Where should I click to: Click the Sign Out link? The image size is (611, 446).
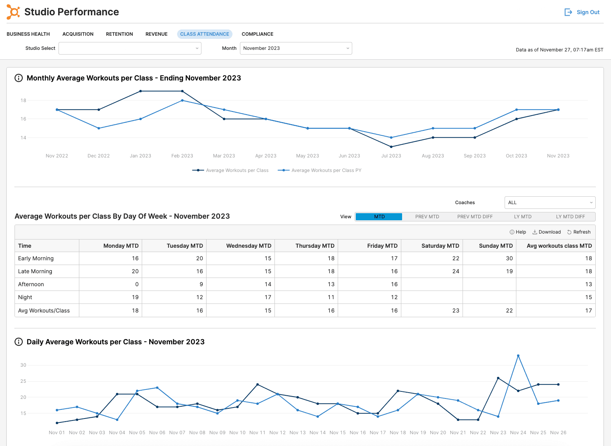pyautogui.click(x=588, y=12)
